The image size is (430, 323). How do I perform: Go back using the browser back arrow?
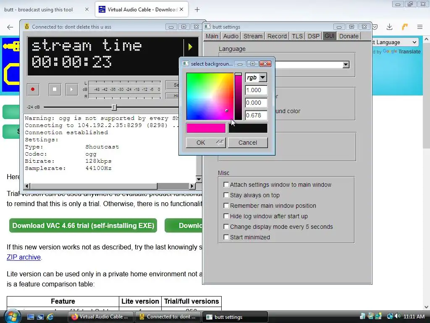point(10,27)
